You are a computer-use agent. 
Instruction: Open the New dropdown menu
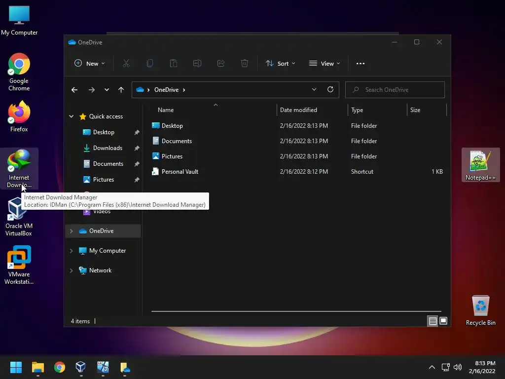90,64
